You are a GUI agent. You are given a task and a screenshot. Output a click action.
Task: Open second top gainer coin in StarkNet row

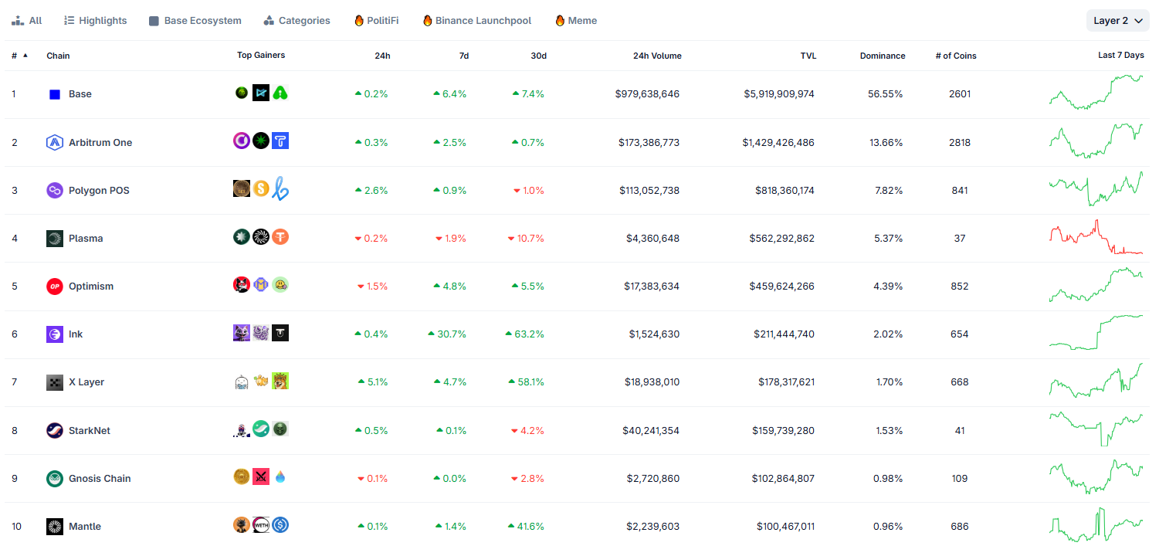(261, 429)
